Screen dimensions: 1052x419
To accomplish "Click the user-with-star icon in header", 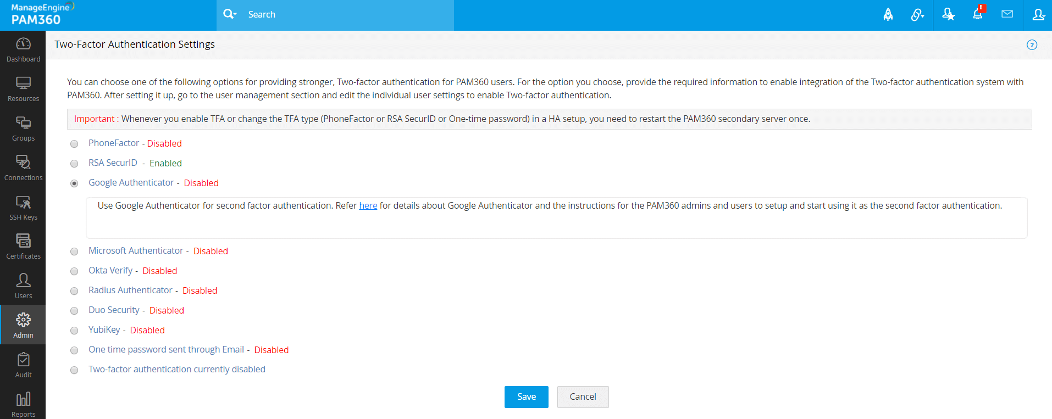I will point(948,15).
